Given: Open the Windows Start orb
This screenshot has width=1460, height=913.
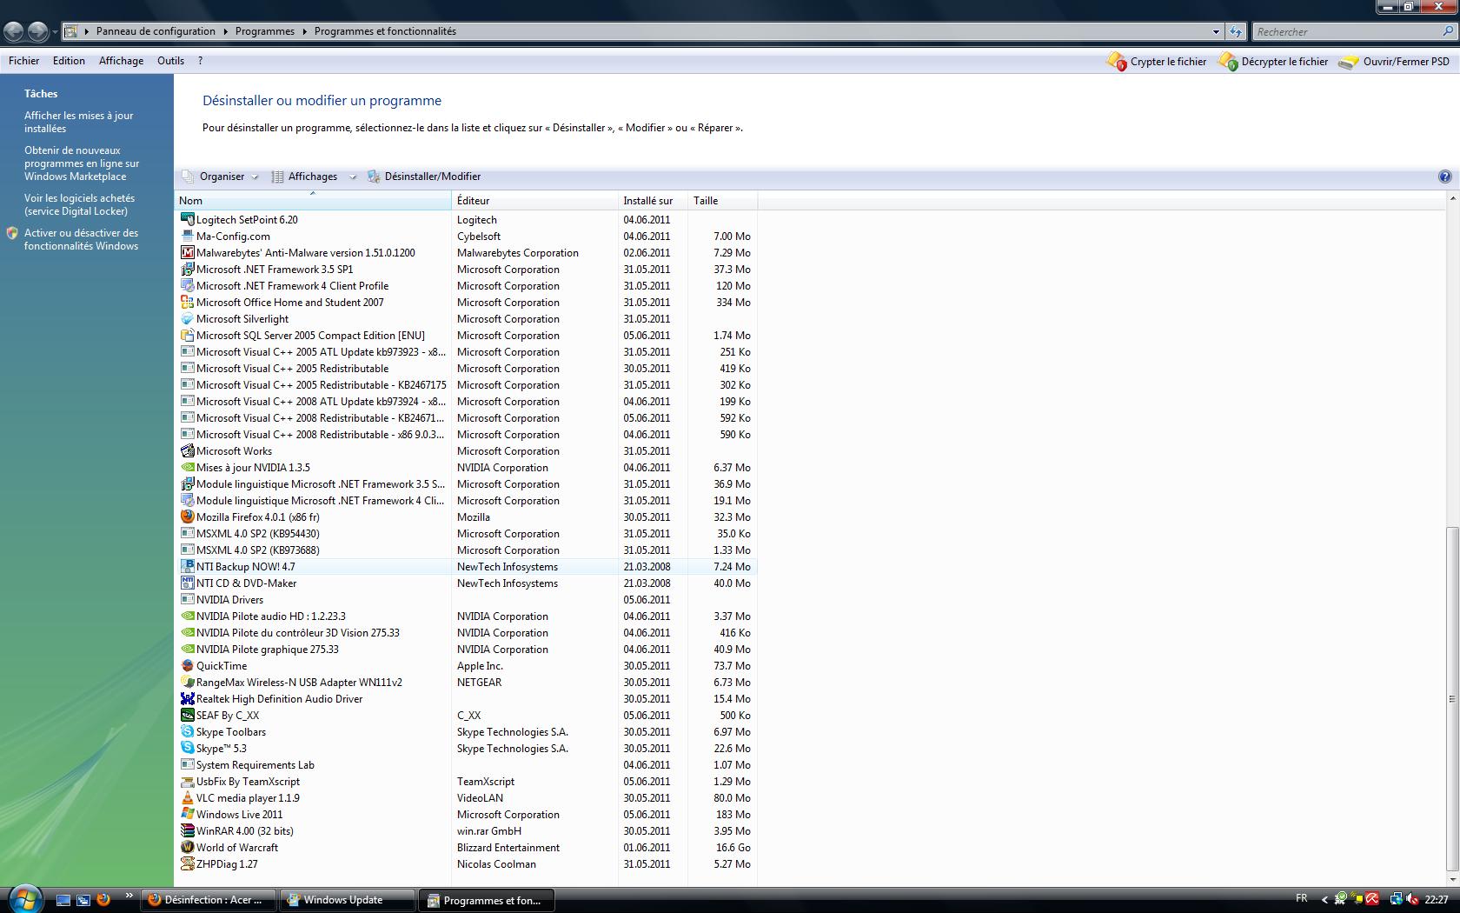Looking at the screenshot, I should tap(23, 898).
